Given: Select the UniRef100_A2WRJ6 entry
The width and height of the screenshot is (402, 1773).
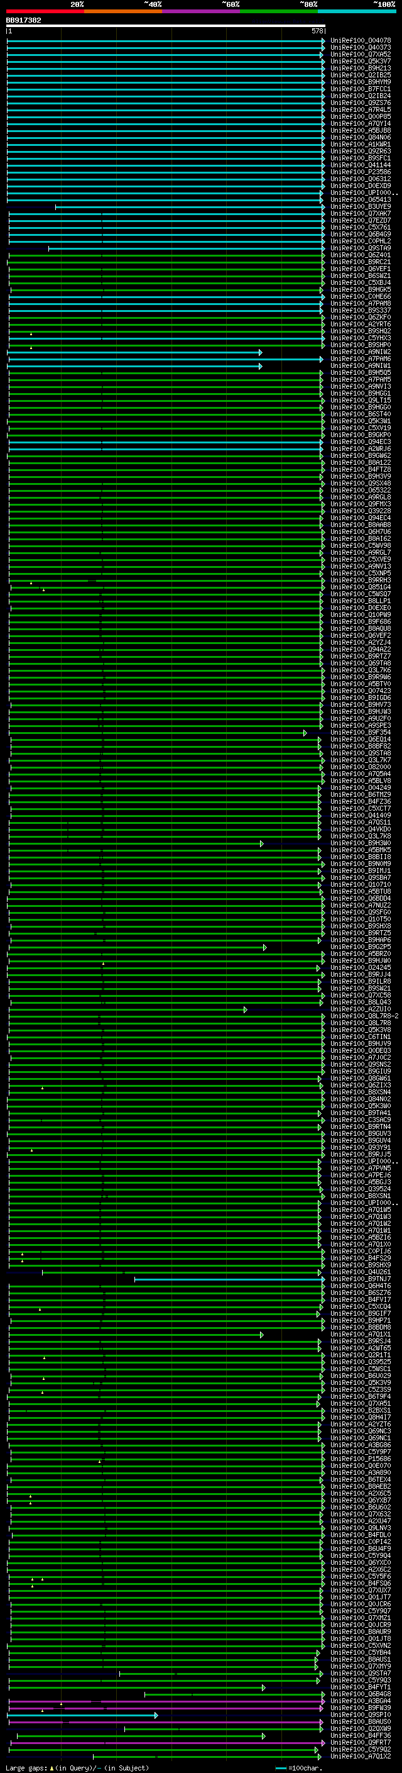Looking at the screenshot, I should tap(361, 449).
